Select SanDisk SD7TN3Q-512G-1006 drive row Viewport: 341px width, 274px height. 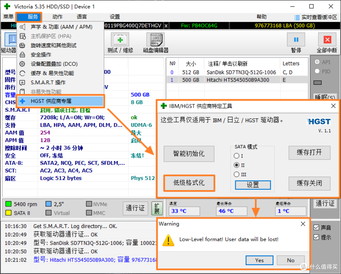[x=237, y=72]
